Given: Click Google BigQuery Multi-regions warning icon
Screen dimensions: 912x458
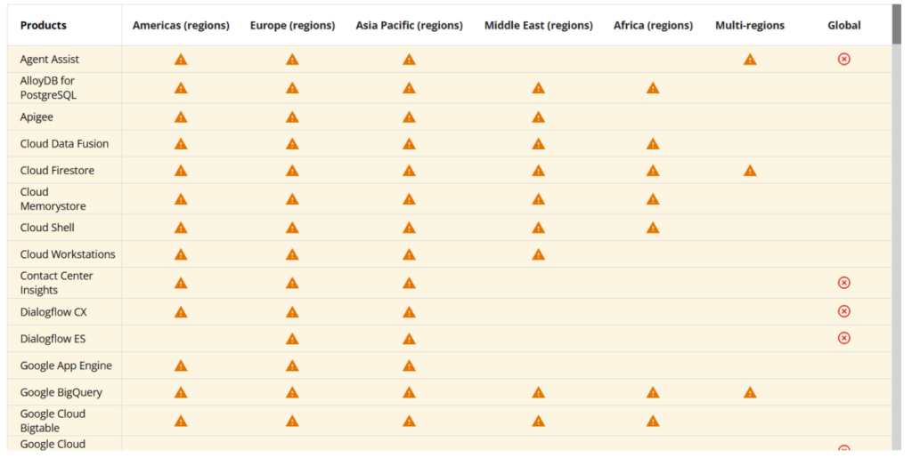Looking at the screenshot, I should click(x=750, y=392).
